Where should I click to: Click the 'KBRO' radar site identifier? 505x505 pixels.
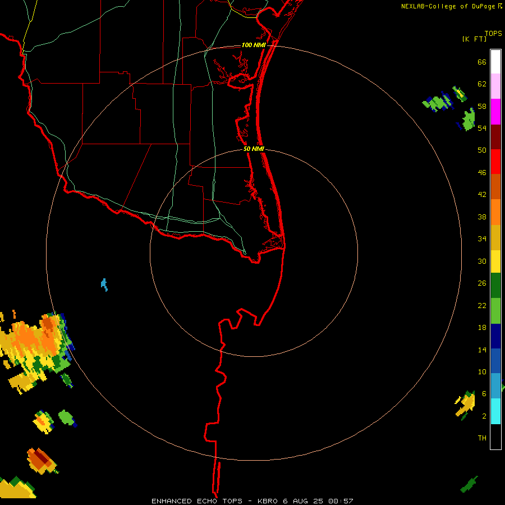(x=269, y=501)
